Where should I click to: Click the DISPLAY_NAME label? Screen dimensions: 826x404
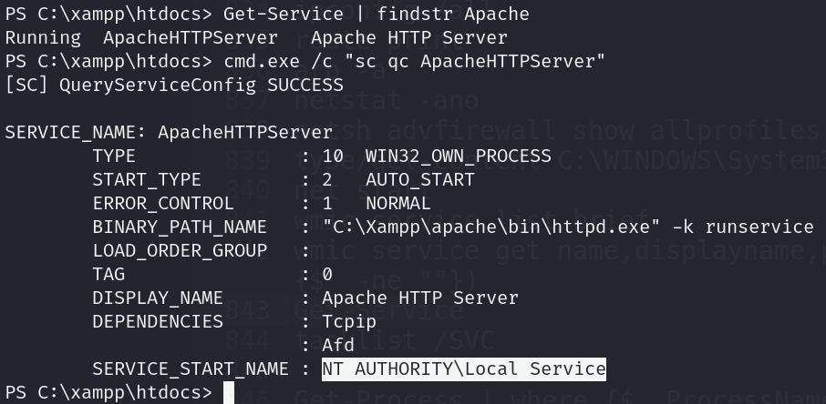157,298
